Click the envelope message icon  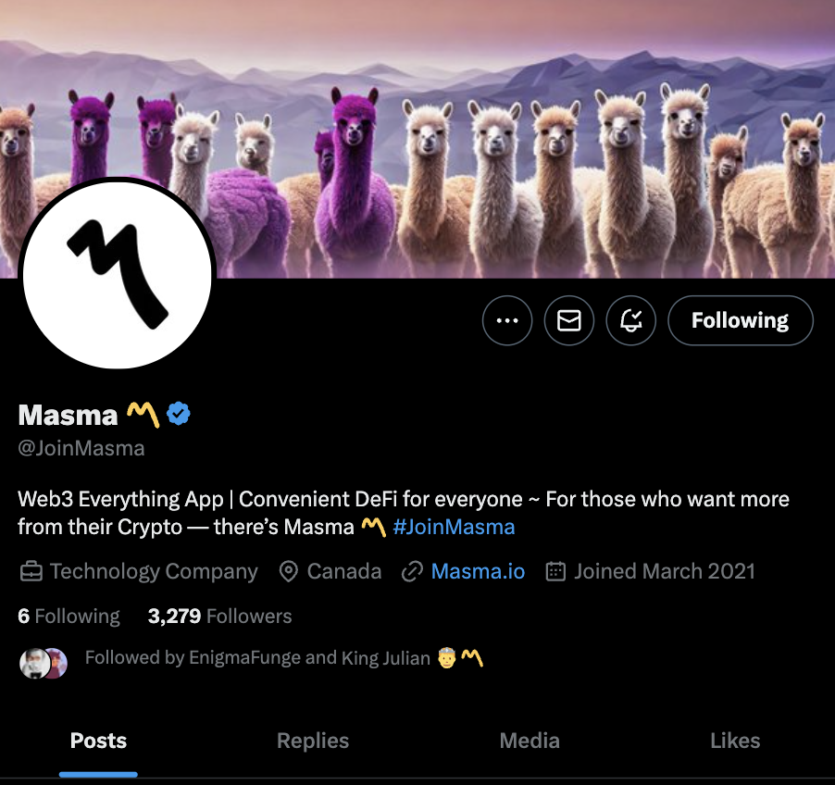568,320
